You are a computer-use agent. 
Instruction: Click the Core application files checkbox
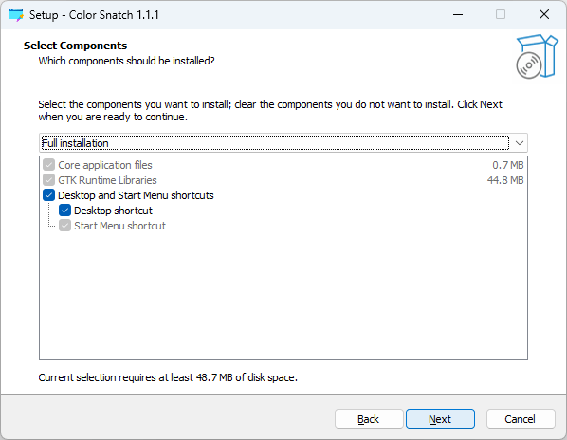point(48,165)
